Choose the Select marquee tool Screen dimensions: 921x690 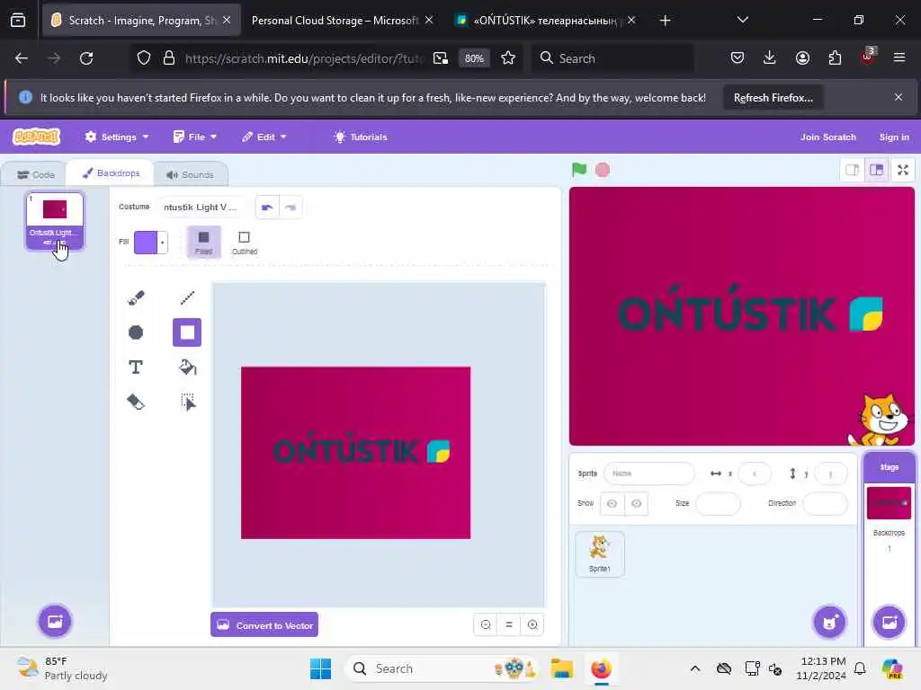pos(187,402)
